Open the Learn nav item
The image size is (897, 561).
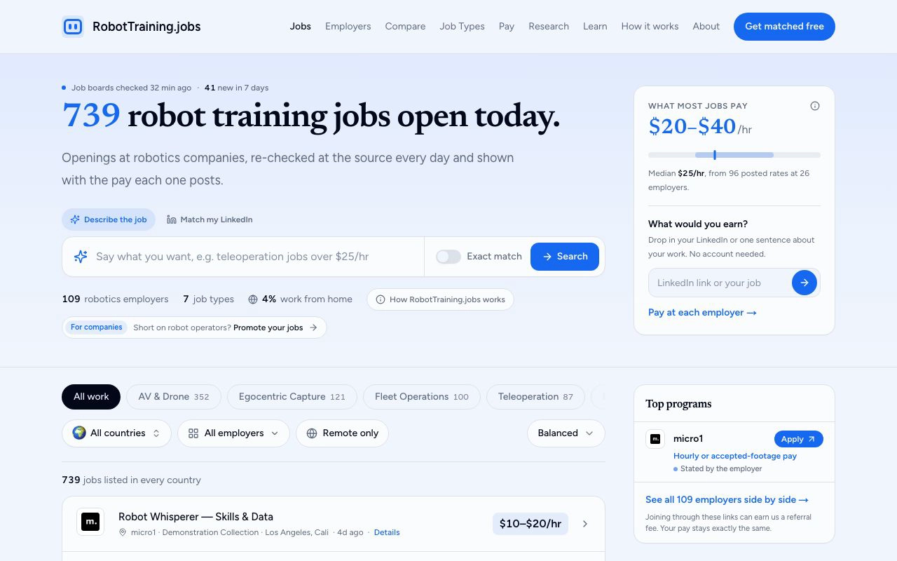[x=595, y=27]
